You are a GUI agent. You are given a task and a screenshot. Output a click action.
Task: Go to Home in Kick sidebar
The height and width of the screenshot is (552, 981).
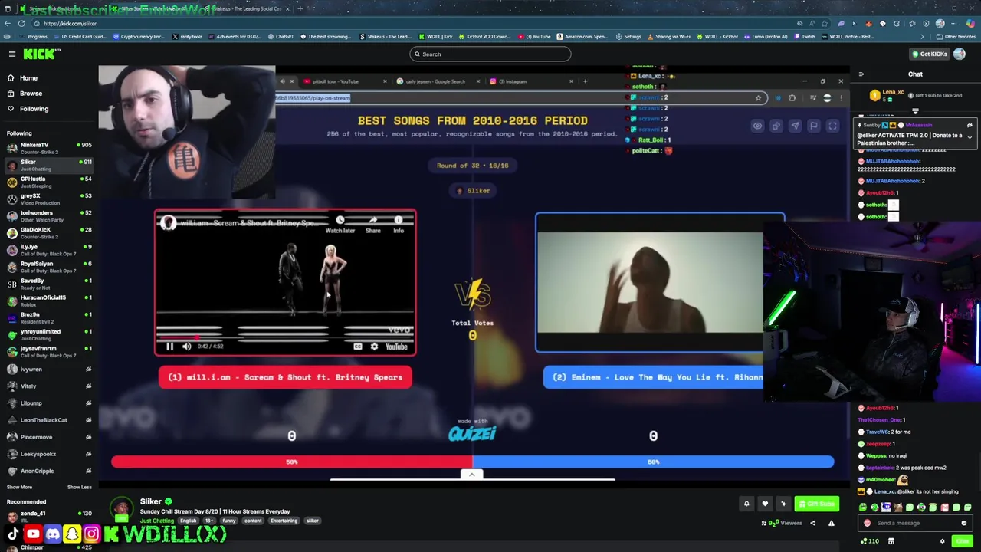pyautogui.click(x=28, y=78)
